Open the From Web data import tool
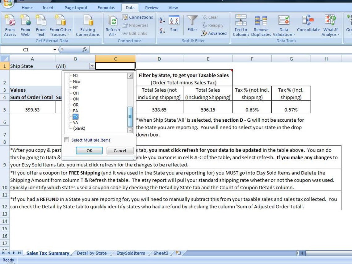Viewport: 352px width, 264px height. point(25,25)
